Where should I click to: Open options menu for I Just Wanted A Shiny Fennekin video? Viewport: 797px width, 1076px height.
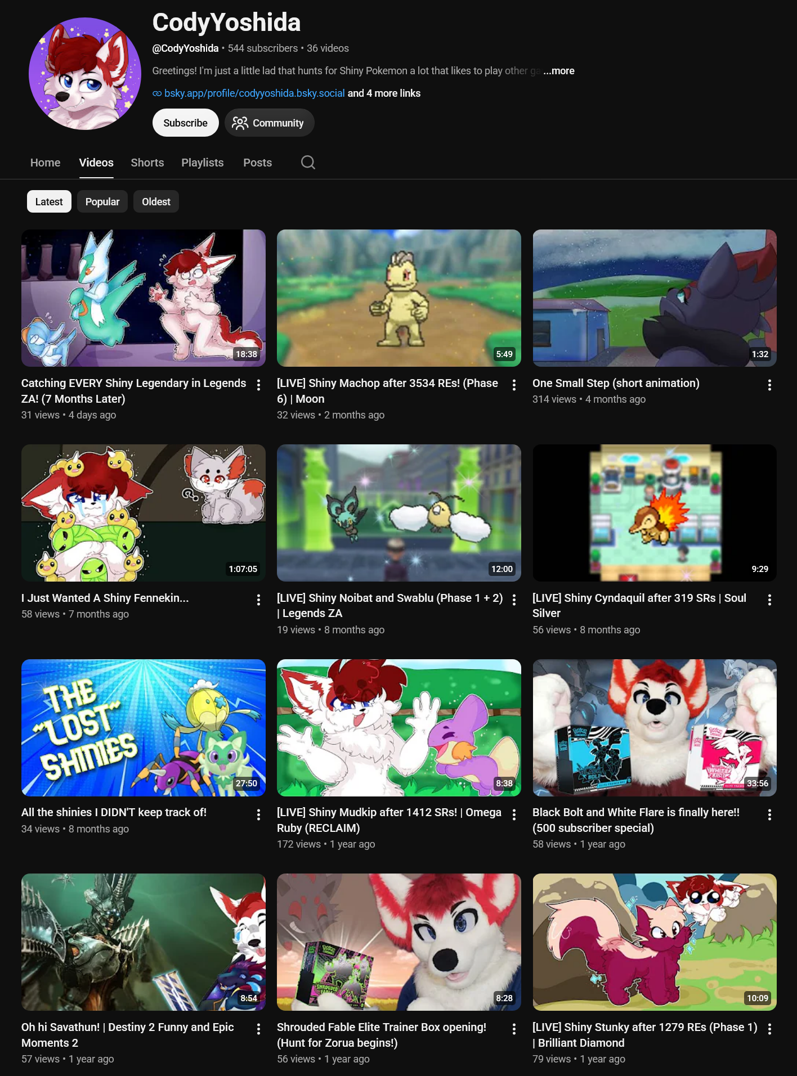258,600
